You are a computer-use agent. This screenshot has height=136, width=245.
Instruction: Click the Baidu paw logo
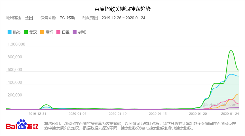point(22,125)
